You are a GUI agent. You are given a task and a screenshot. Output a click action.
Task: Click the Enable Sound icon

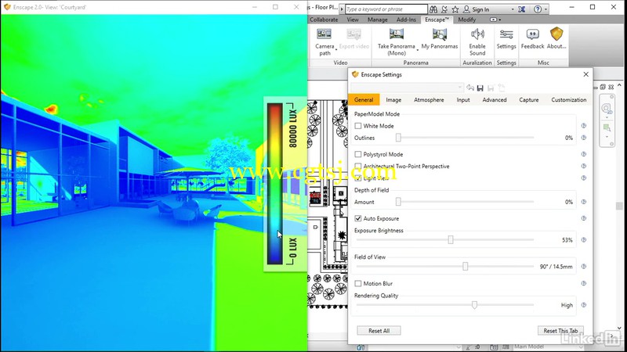click(477, 34)
